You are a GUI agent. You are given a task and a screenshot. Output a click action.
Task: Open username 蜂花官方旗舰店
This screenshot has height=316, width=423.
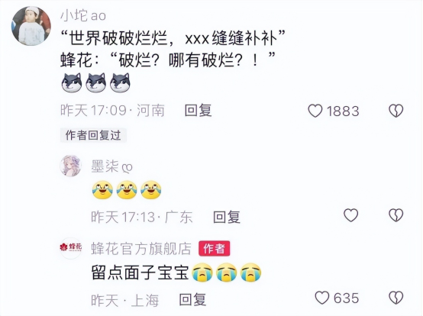(x=141, y=249)
